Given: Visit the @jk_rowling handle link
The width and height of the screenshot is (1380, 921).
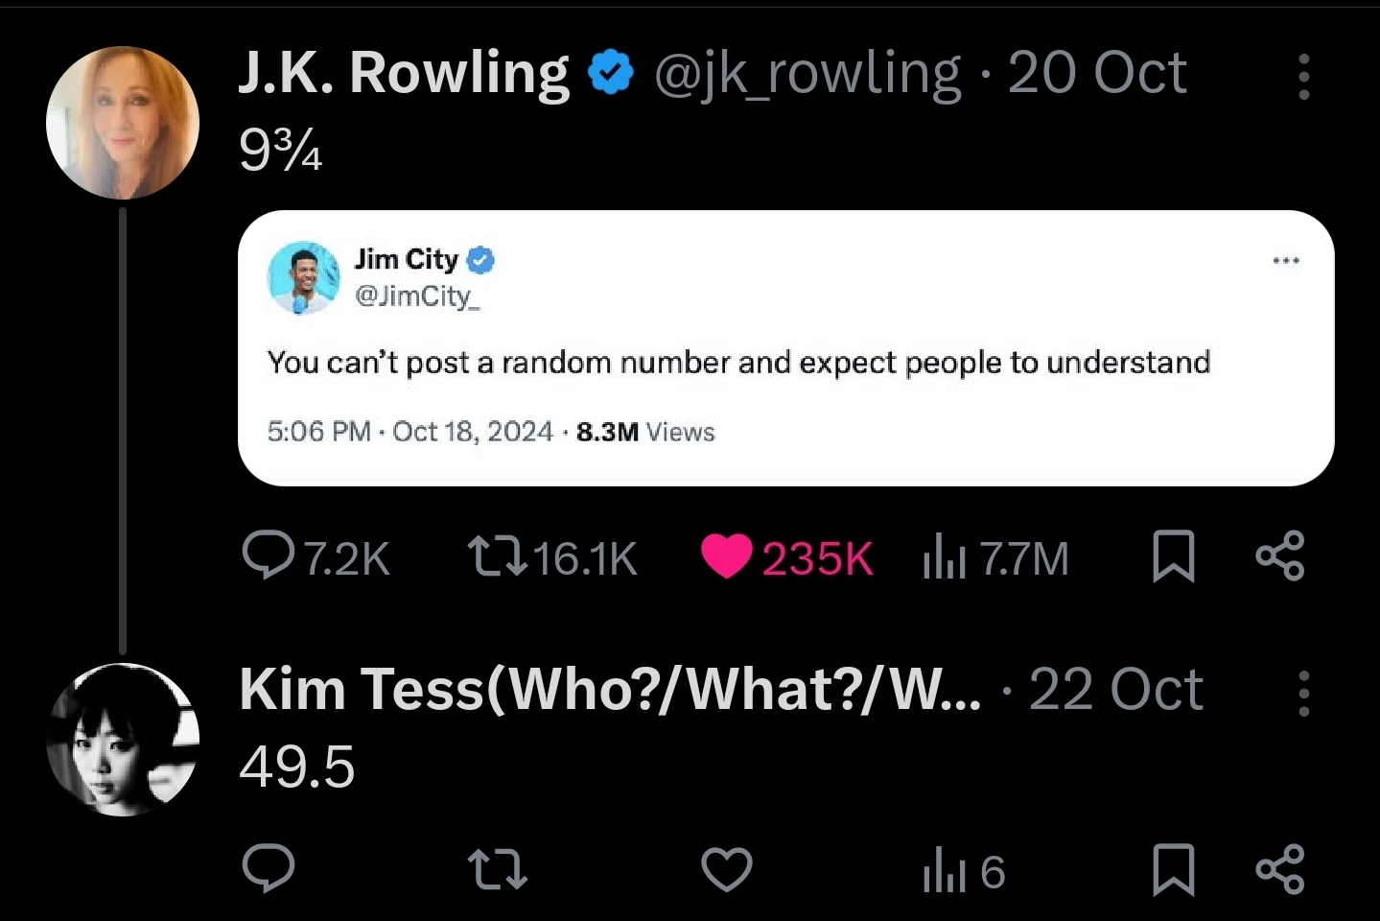Looking at the screenshot, I should 807,74.
